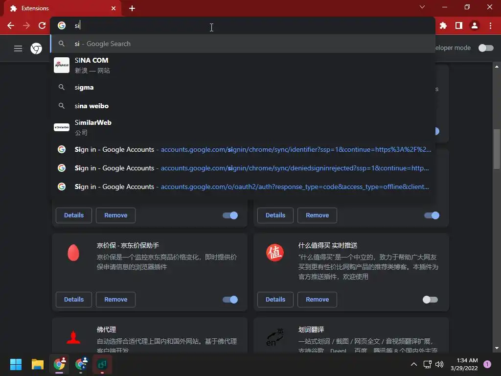Open a new tab with plus
The height and width of the screenshot is (376, 501).
132,8
